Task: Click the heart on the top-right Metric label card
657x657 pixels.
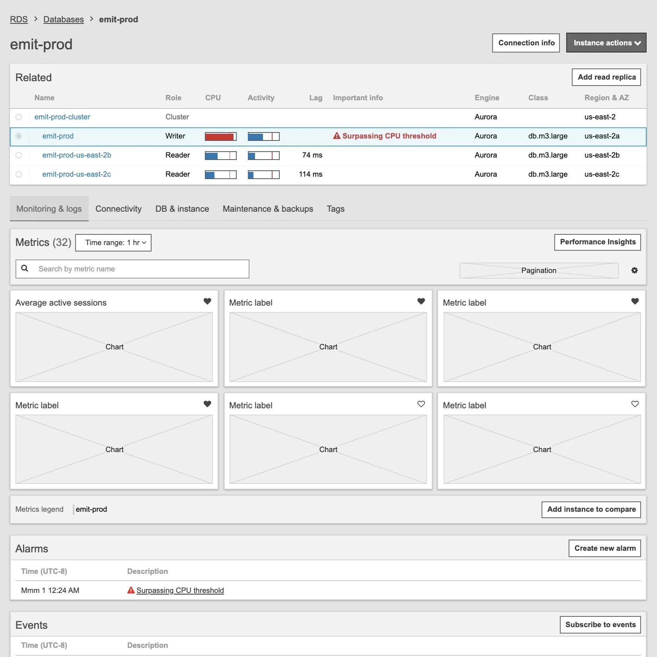Action: pos(635,301)
